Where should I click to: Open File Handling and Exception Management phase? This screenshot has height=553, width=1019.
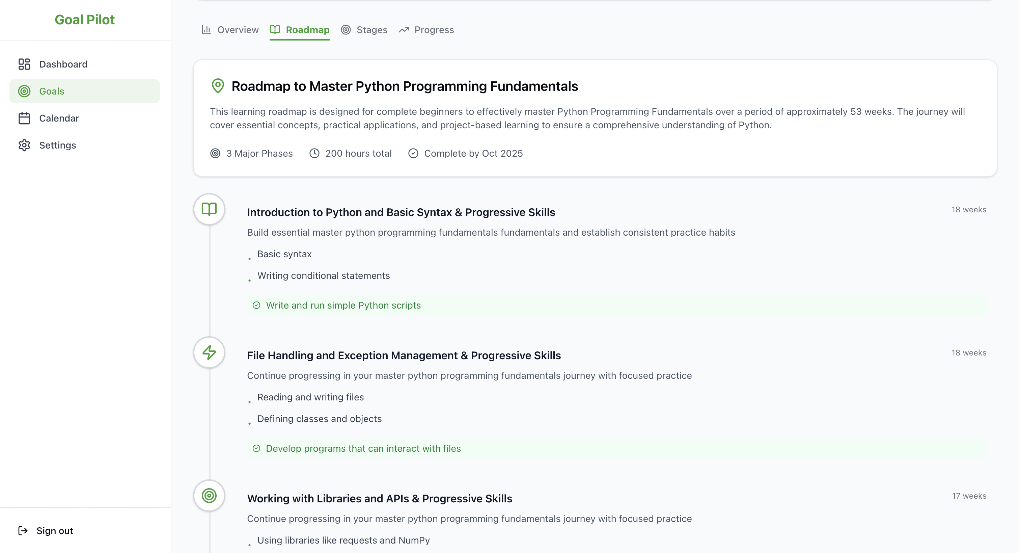point(404,355)
